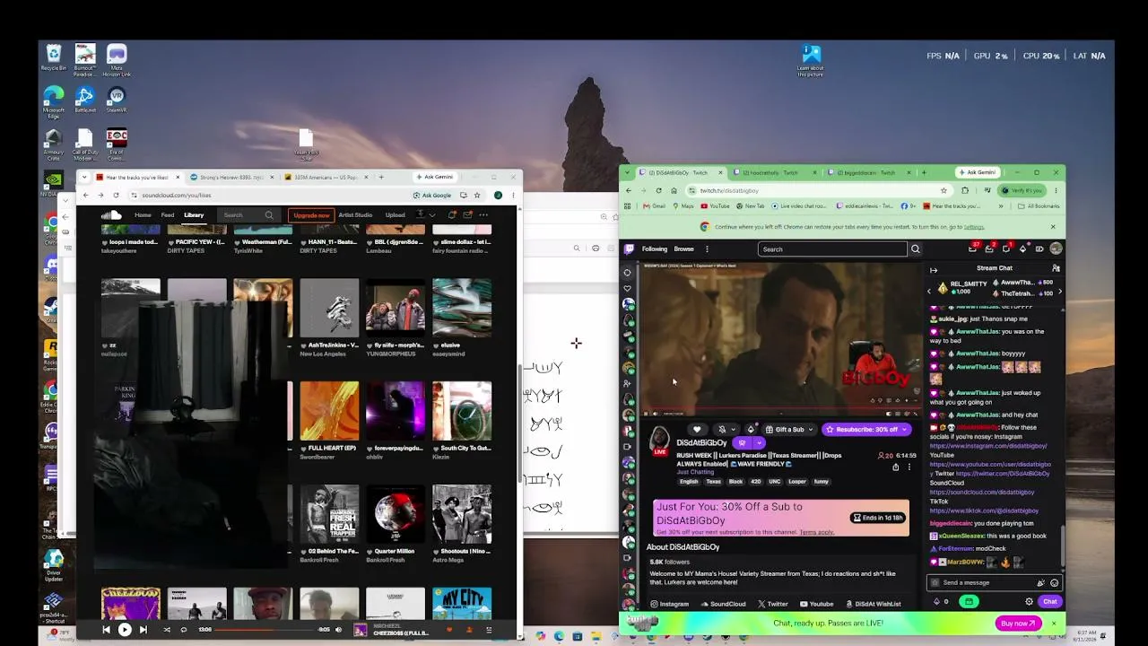The height and width of the screenshot is (646, 1148).
Task: Open Twitch whispers icon
Action: [x=1006, y=249]
